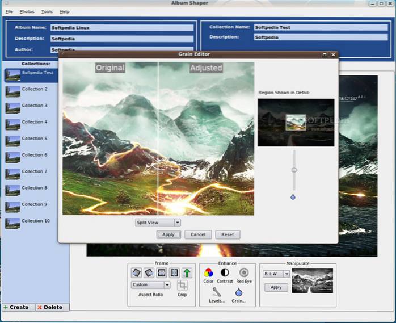
Task: Select Collection 5 in the collections list
Action: (34, 139)
